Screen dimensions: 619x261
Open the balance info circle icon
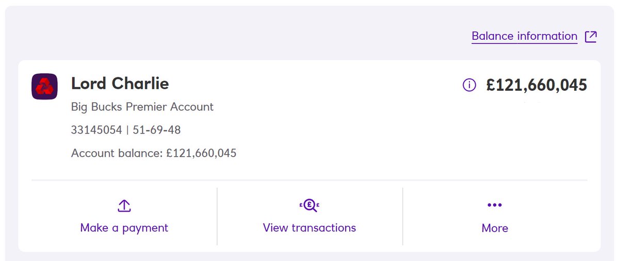tap(469, 85)
